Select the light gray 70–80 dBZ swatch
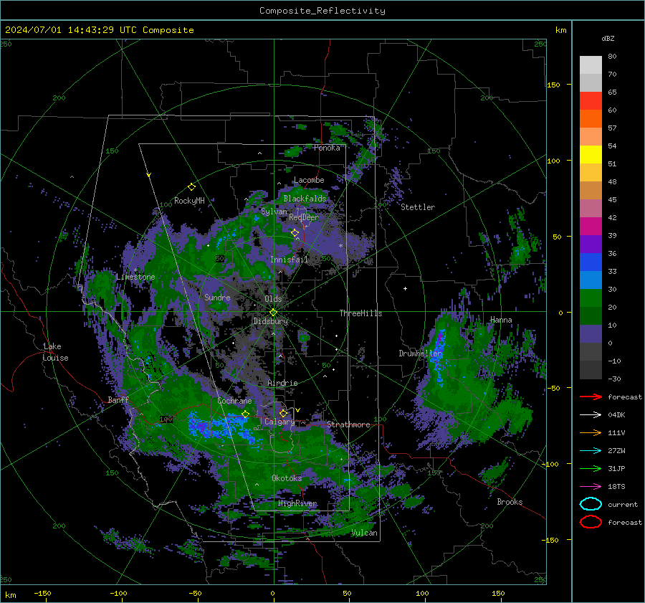Screen dimensions: 645x603 click(x=591, y=65)
